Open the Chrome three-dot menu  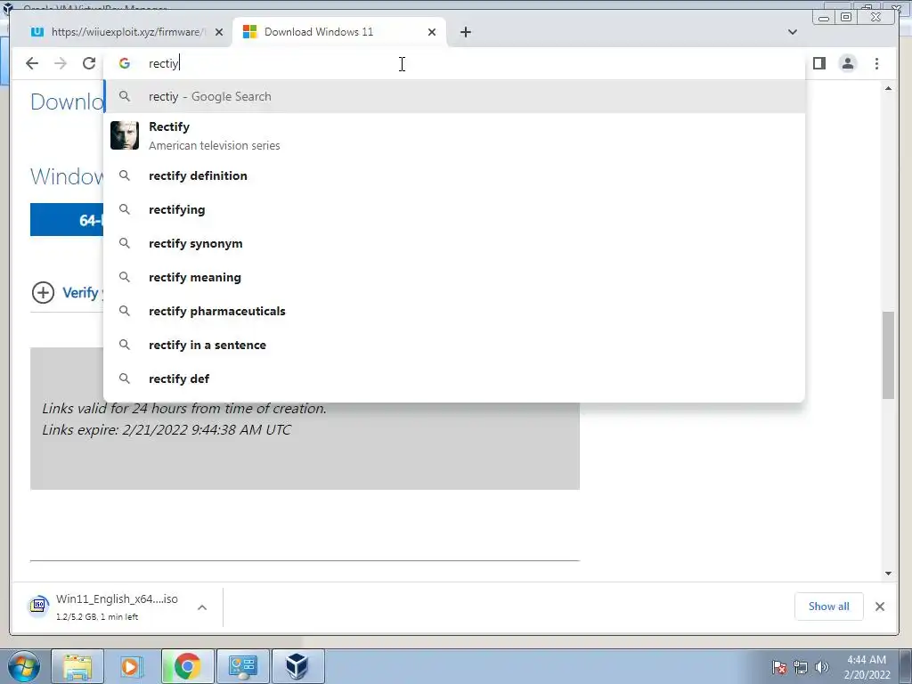click(x=876, y=63)
